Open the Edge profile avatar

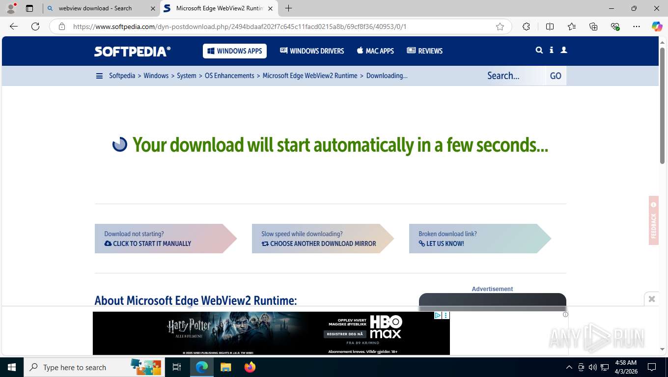coord(11,8)
